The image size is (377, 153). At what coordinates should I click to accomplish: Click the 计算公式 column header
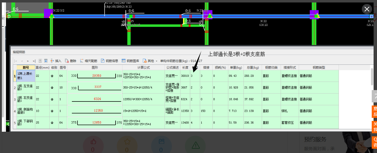[143, 67]
